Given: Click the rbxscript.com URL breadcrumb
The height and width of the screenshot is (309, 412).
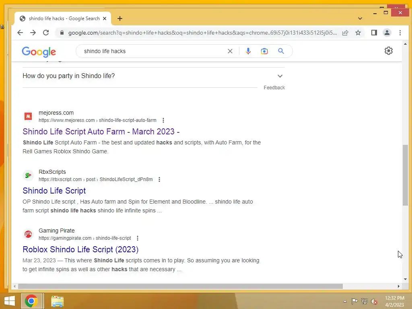Looking at the screenshot, I should click(95, 179).
